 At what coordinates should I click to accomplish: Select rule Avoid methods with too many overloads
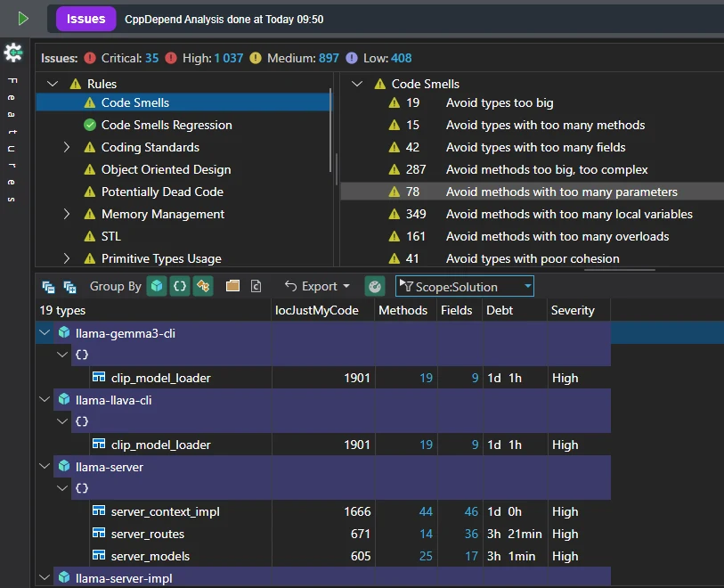pos(557,236)
